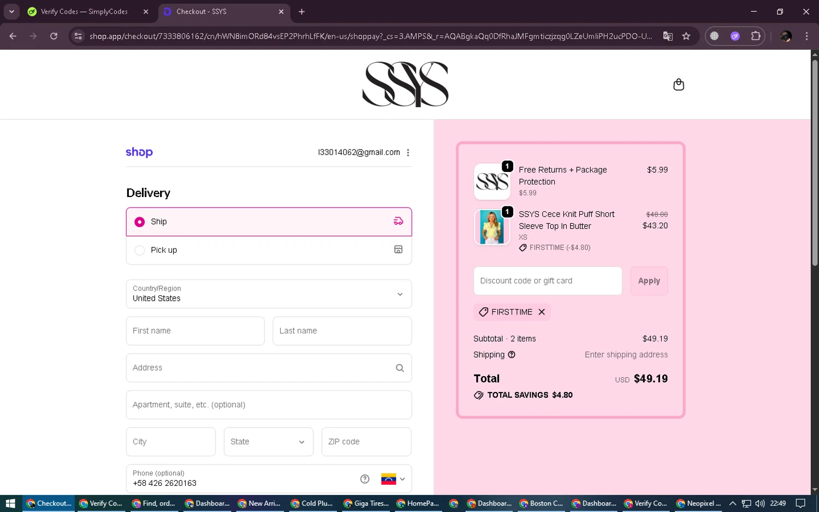
Task: Open the Chrome profile avatar
Action: tap(786, 36)
